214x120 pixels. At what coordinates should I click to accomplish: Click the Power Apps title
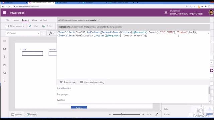pos(17,13)
